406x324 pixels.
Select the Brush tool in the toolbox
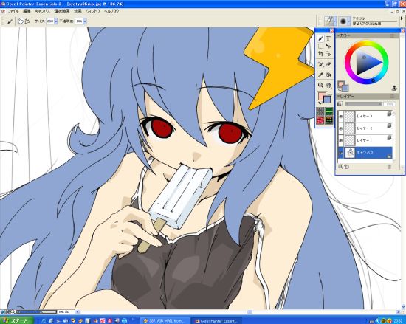(x=321, y=38)
